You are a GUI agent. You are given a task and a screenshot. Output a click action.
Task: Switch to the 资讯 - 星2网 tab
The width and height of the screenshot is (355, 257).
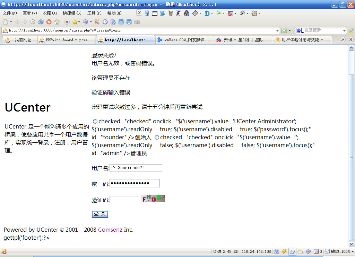243,40
